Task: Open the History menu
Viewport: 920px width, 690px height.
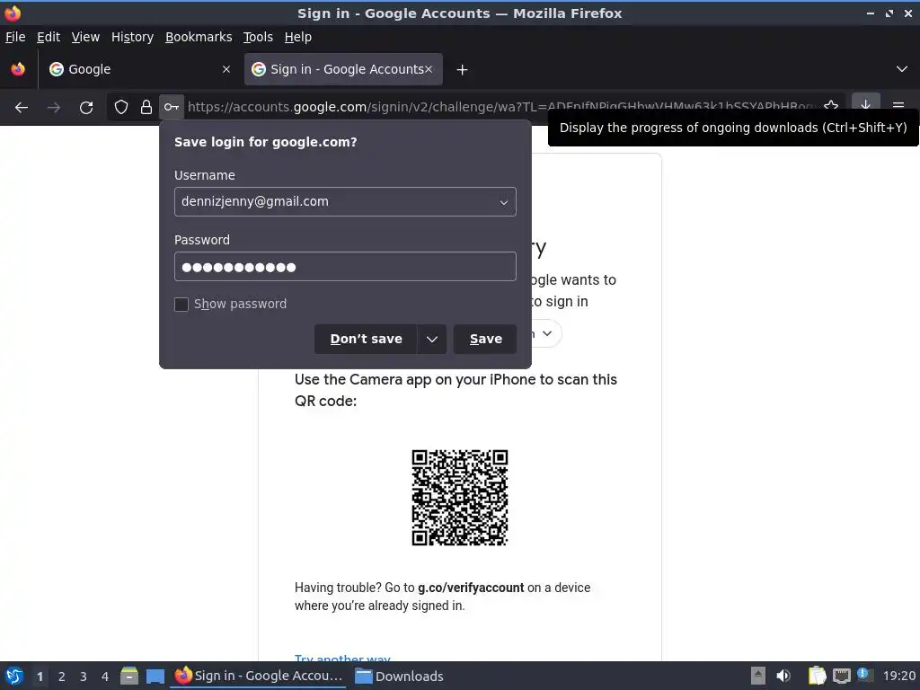Action: click(132, 37)
